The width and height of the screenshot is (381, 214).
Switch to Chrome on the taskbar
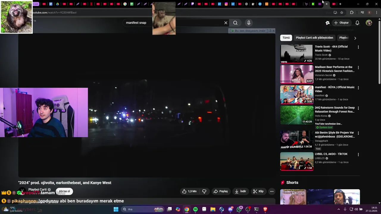click(x=187, y=209)
